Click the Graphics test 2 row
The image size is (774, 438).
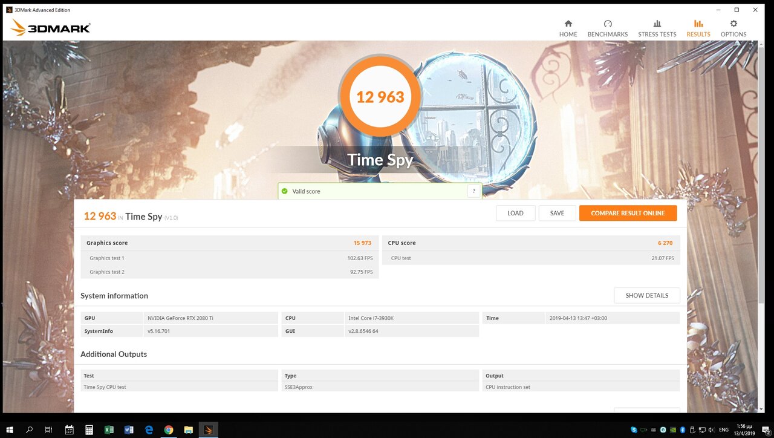click(230, 272)
